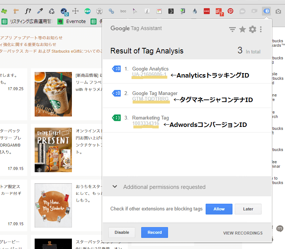285x249 pixels.
Task: Click the greyed video camera chat extension icon
Action: 242,11
